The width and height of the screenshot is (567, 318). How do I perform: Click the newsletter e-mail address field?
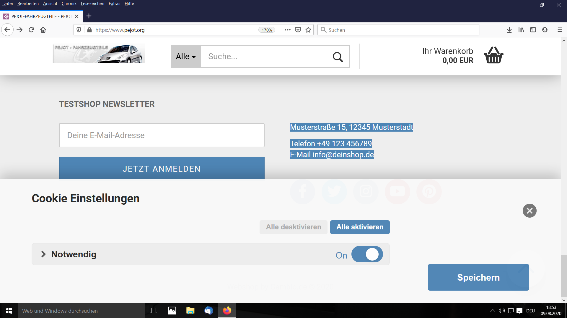pos(162,135)
